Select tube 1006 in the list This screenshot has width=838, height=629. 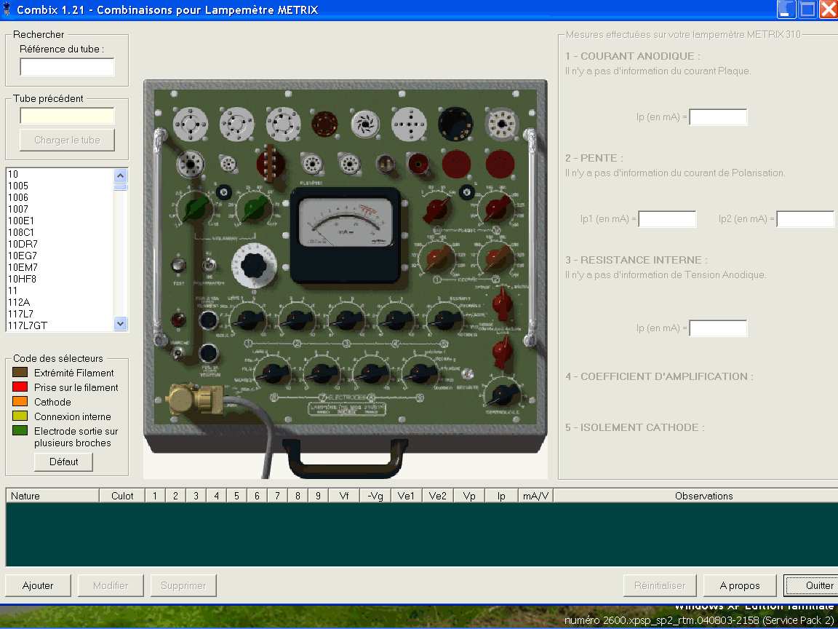[x=60, y=197]
